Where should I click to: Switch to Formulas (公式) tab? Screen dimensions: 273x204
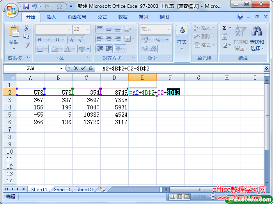[x=102, y=17]
